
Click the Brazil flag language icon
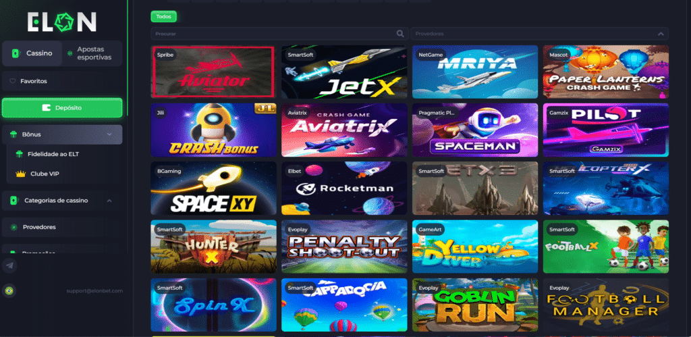[8, 290]
